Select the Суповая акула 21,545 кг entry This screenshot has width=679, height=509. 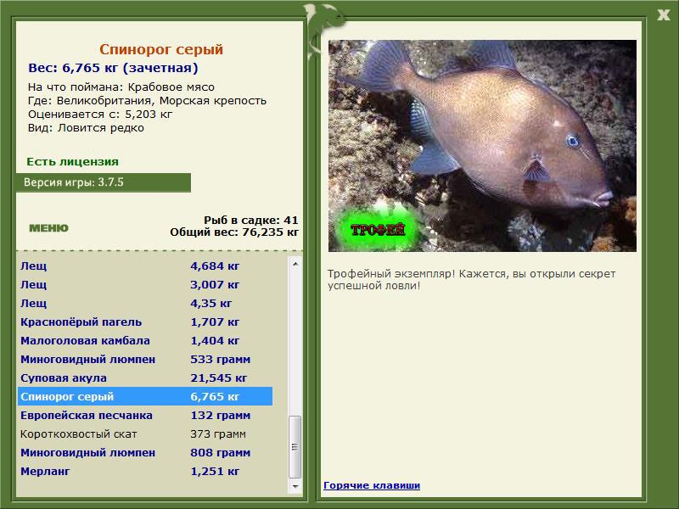[145, 378]
